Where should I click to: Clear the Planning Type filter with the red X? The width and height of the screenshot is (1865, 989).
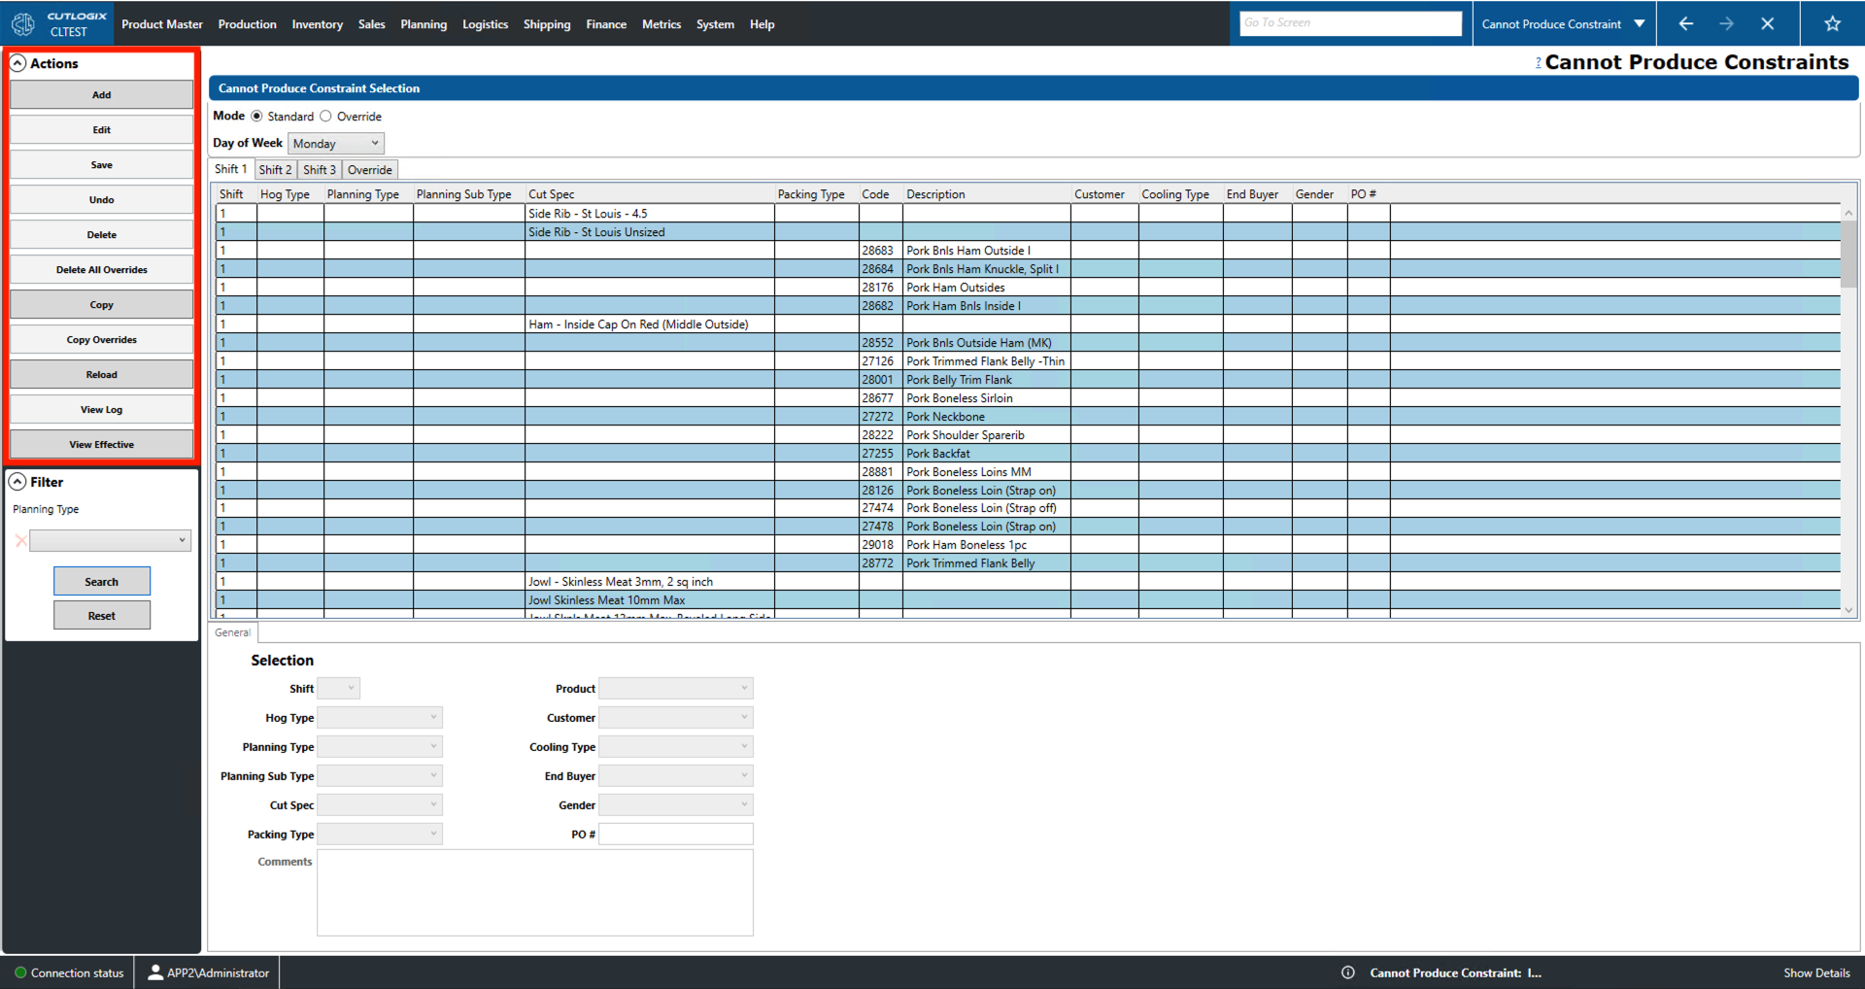20,540
